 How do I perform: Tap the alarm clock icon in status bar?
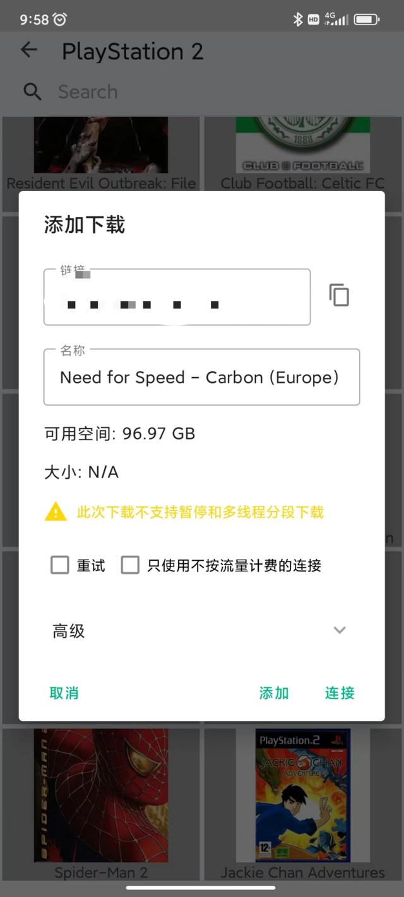60,20
